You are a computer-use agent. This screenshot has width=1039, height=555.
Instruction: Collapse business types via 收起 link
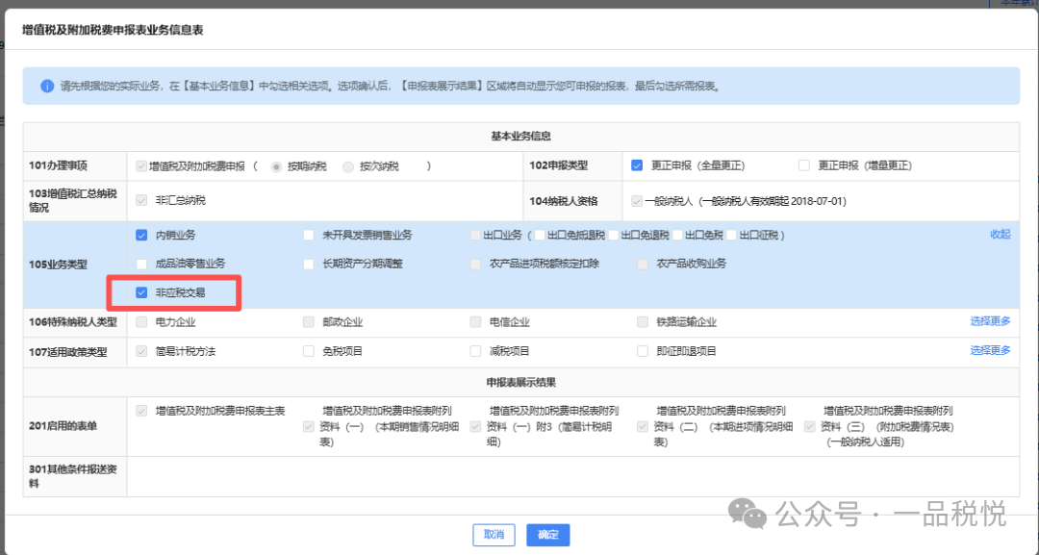1000,234
